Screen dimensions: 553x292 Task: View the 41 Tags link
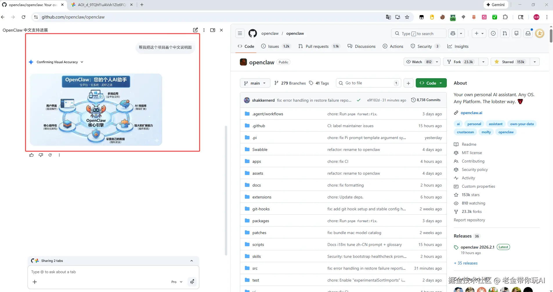(319, 83)
